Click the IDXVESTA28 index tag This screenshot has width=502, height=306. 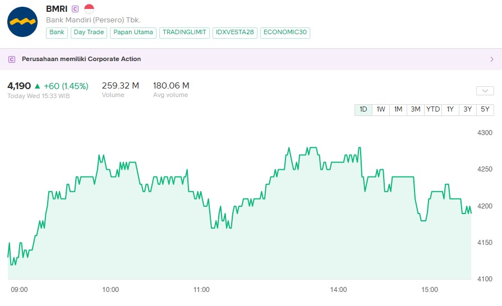click(234, 33)
